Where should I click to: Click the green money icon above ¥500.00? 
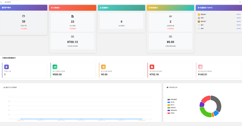[55, 67]
